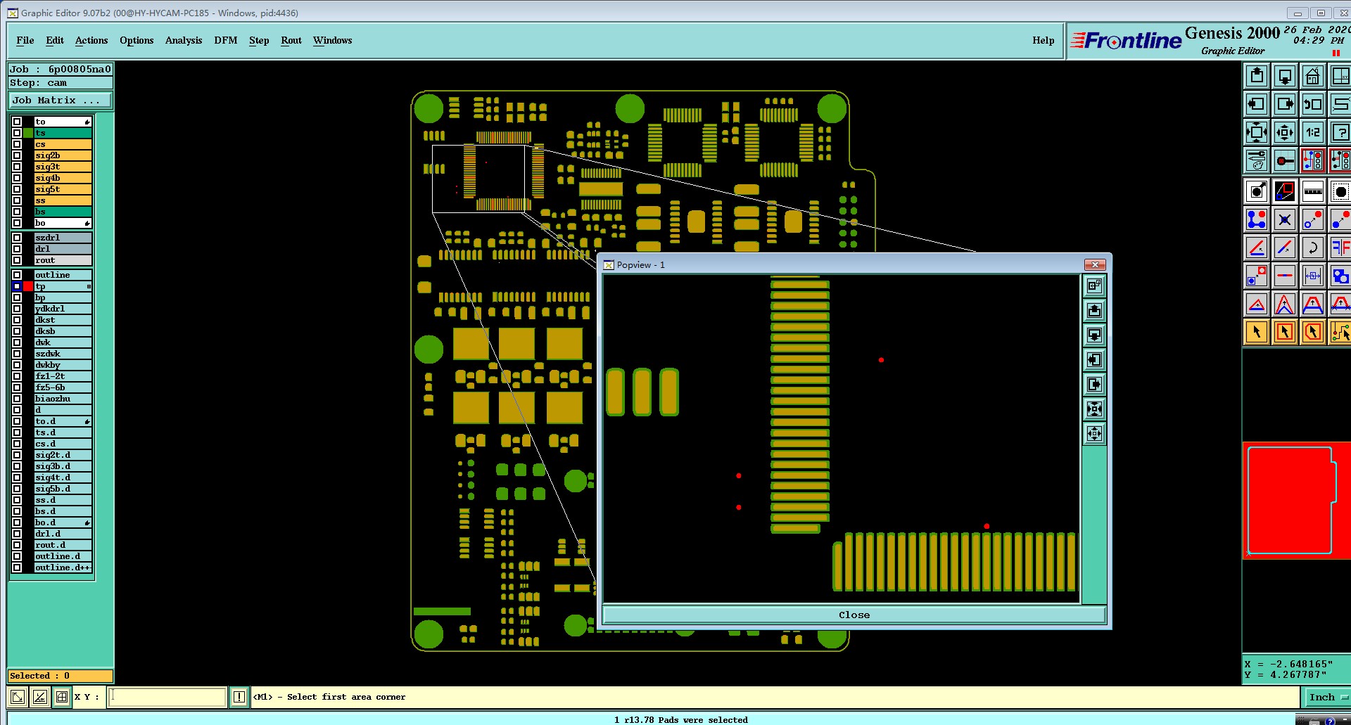This screenshot has height=725, width=1351.
Task: Open the DFM menu
Action: pyautogui.click(x=226, y=40)
